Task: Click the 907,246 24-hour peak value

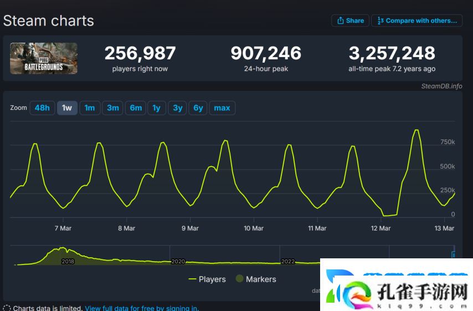Action: [x=266, y=53]
